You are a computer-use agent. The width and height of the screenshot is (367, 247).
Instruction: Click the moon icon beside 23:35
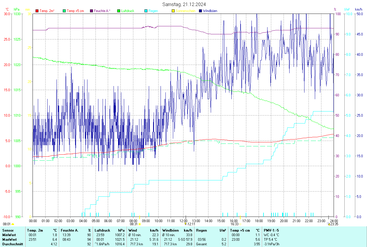[x=329, y=224]
